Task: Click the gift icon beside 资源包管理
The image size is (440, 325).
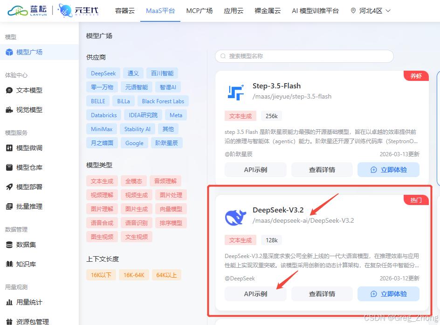Action: tap(9, 322)
